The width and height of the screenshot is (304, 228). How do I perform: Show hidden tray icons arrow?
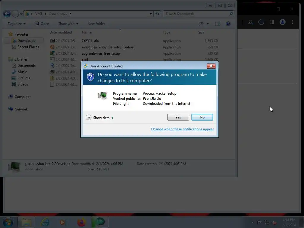tap(252, 222)
